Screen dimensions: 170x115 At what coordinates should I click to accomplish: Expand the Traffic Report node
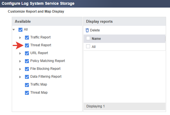pos(20,38)
